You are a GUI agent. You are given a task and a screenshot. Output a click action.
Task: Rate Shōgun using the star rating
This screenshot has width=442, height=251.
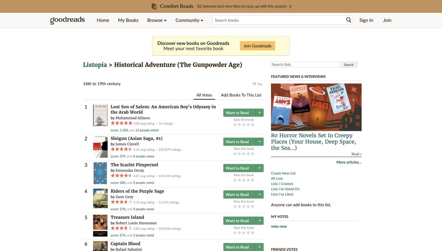pos(244,154)
